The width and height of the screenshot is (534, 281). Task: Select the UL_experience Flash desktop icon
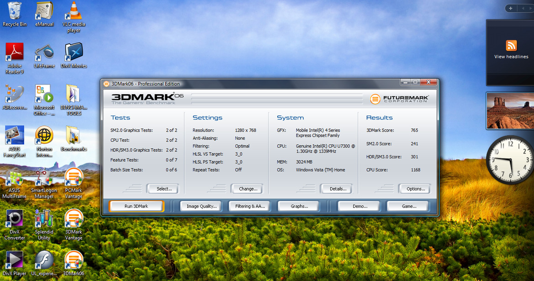[44, 263]
